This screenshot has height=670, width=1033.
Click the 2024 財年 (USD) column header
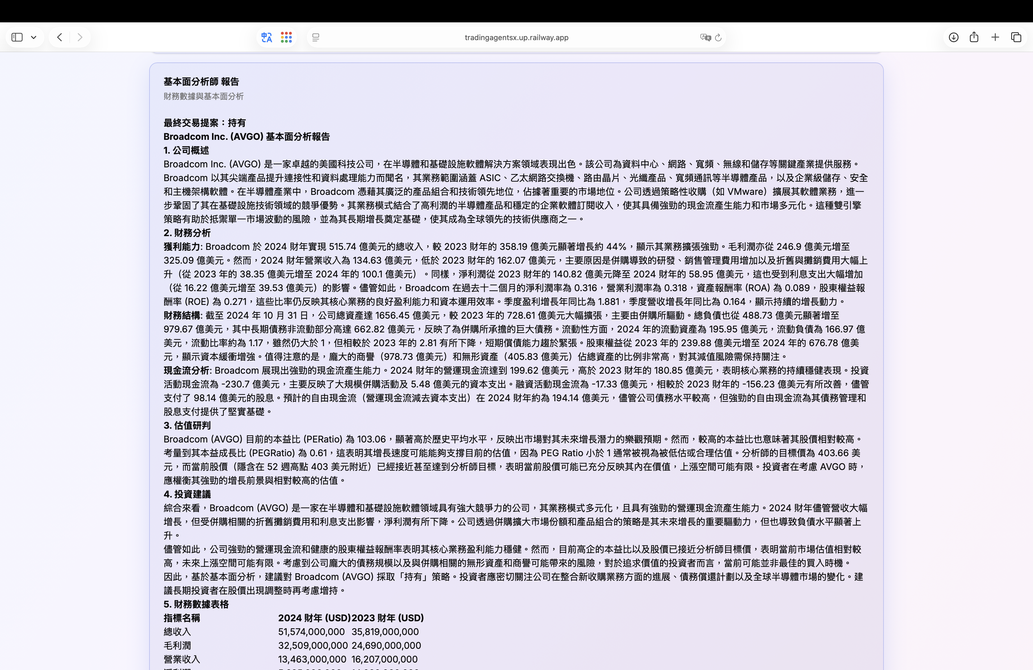coord(314,618)
